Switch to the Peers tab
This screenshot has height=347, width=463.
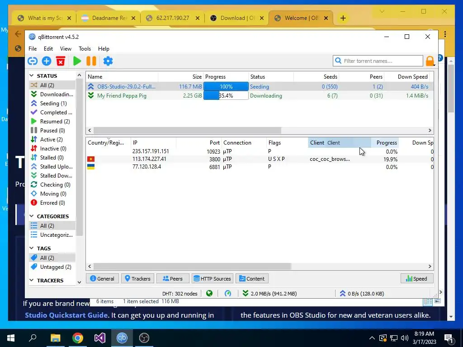click(x=173, y=278)
